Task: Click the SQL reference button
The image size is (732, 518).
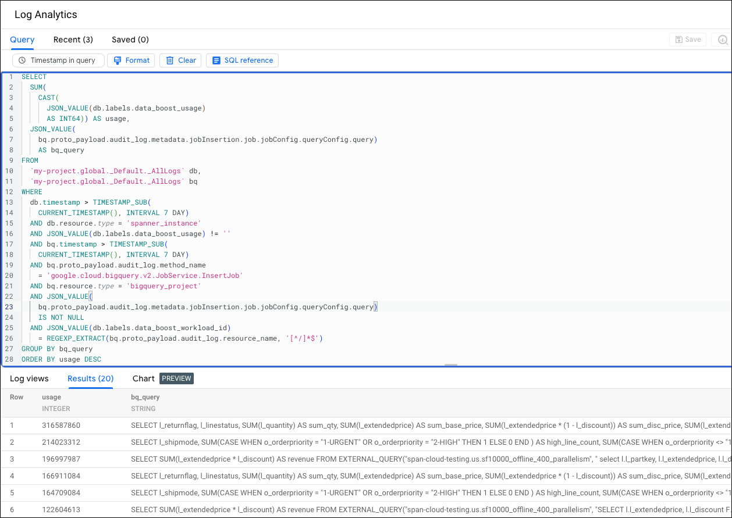Action: coord(242,60)
